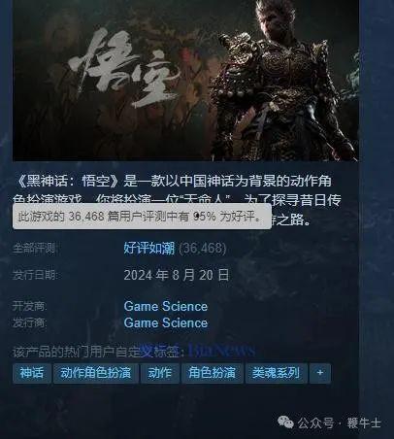Viewport: 394px width, 439px height.
Task: Open the 类魂系列 tag
Action: pos(276,373)
